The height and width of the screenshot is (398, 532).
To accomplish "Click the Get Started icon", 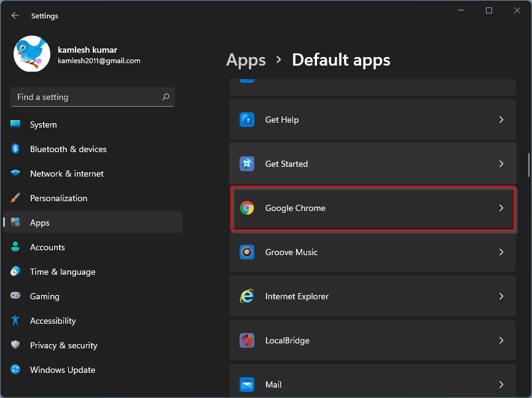I will pyautogui.click(x=247, y=164).
